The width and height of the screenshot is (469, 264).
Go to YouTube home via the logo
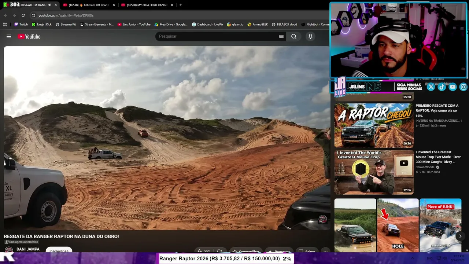pyautogui.click(x=29, y=36)
